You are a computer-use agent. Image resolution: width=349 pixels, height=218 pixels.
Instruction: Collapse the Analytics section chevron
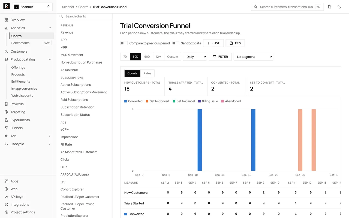tap(50, 28)
